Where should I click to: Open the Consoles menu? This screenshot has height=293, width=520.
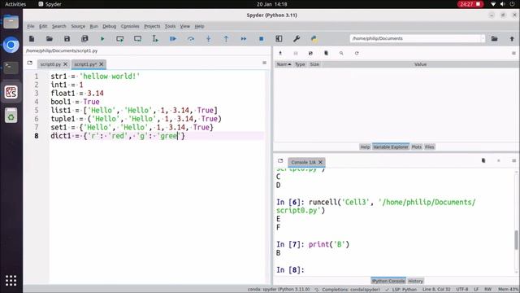click(130, 26)
